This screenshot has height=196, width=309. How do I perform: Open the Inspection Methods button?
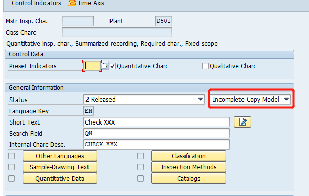click(x=189, y=167)
